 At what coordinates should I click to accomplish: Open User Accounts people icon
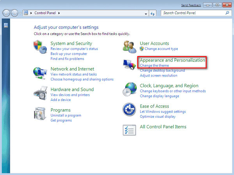[x=129, y=47]
